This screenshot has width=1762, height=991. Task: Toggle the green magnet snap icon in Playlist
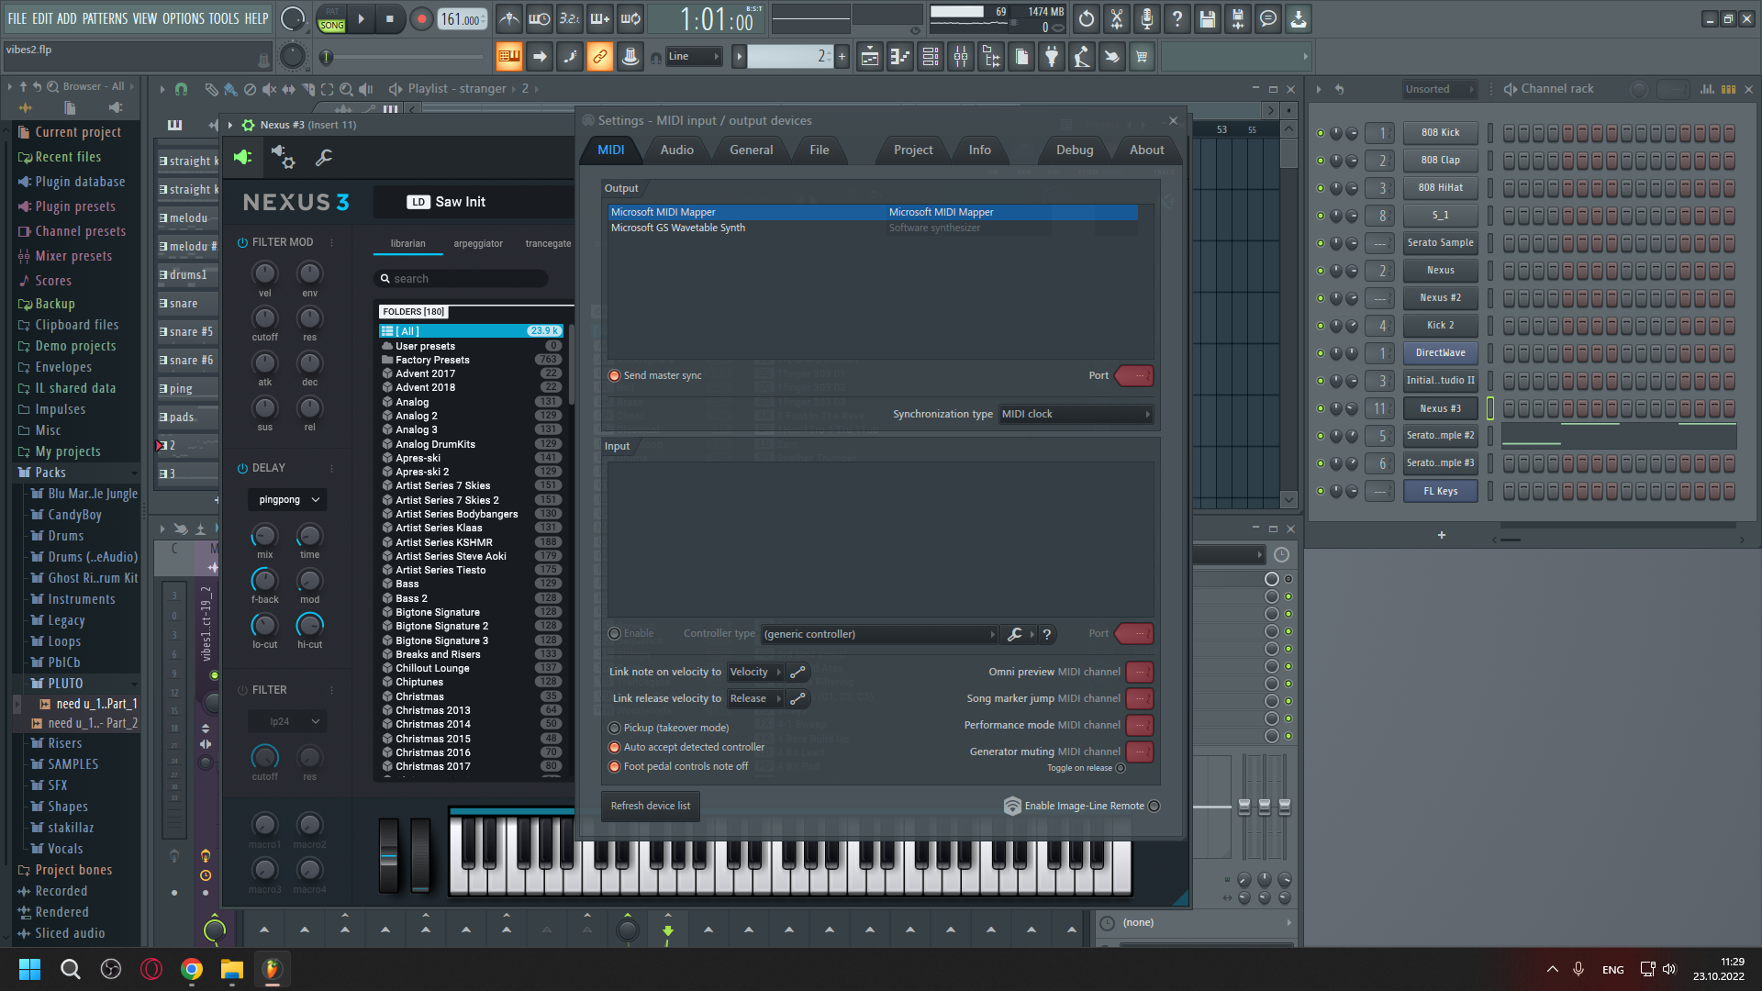click(181, 89)
